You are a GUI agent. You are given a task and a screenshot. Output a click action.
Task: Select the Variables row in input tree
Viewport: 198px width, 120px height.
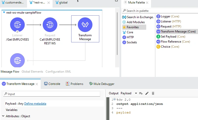point(12,110)
